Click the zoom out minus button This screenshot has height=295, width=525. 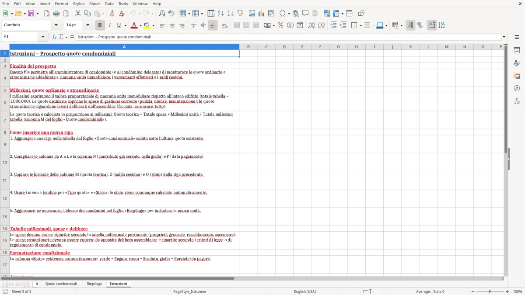click(x=472, y=292)
